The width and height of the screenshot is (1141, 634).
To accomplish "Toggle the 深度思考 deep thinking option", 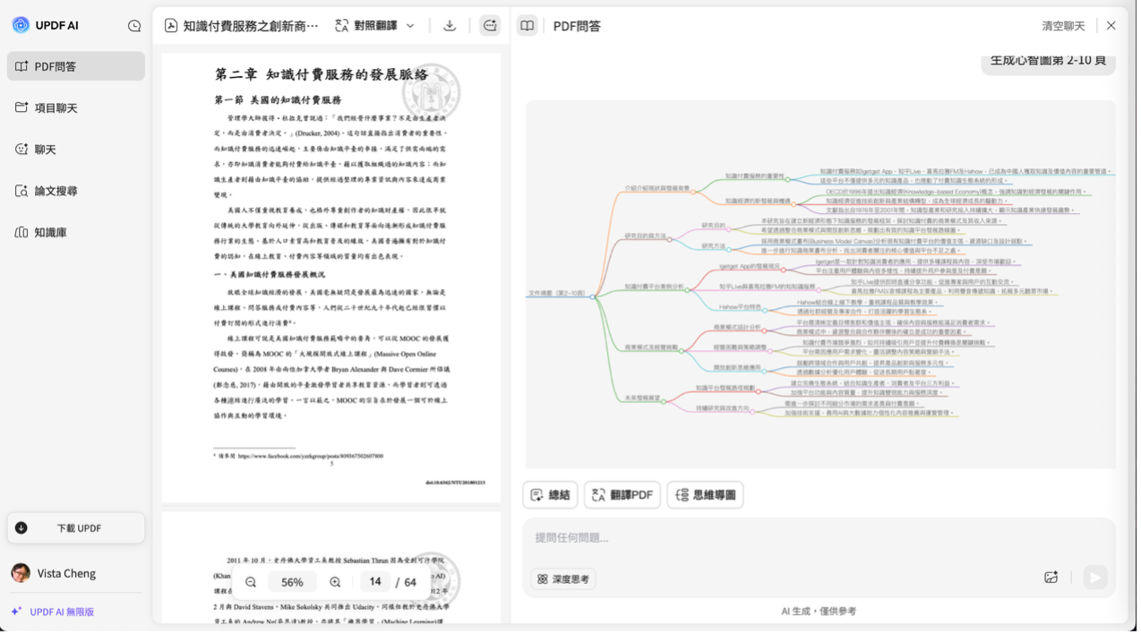I will tap(563, 579).
